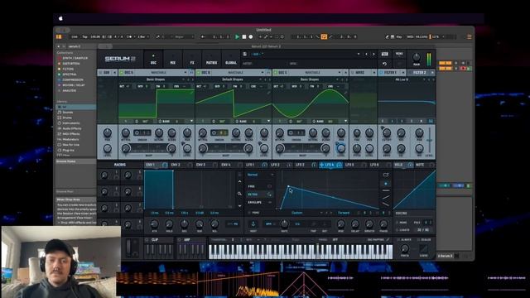Enable LEGATO checkbox in Voicing

click(397, 230)
